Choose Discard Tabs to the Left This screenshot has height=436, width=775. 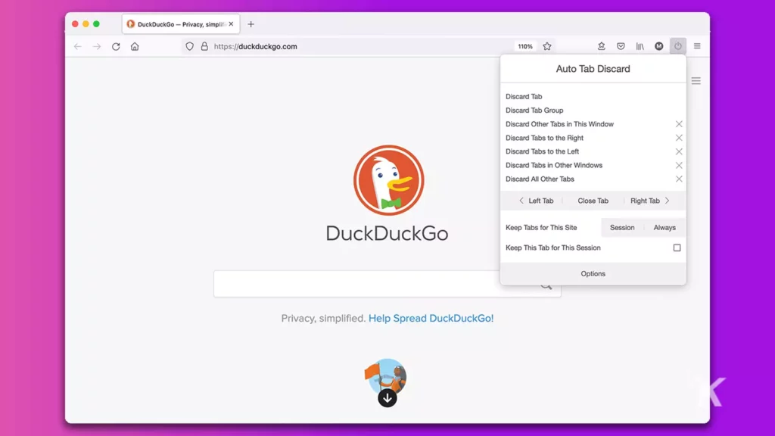[542, 151]
